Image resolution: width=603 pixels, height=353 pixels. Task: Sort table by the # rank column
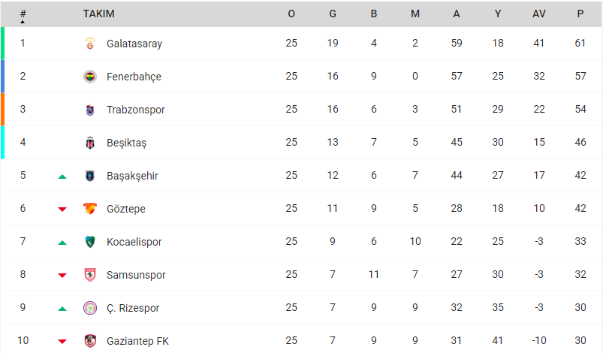(x=23, y=14)
